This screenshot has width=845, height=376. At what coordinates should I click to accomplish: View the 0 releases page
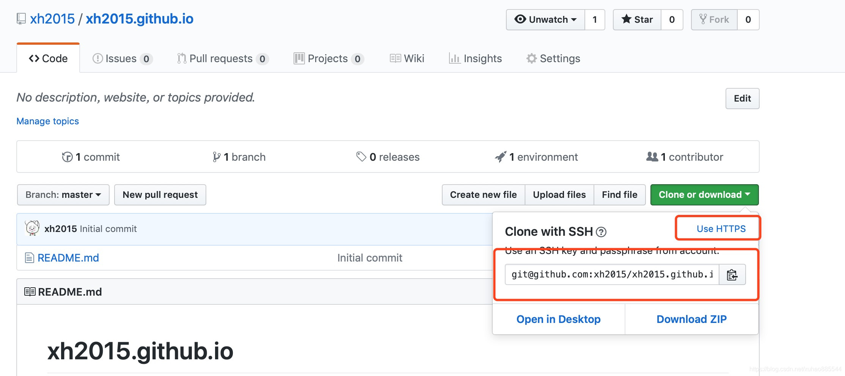click(x=388, y=157)
